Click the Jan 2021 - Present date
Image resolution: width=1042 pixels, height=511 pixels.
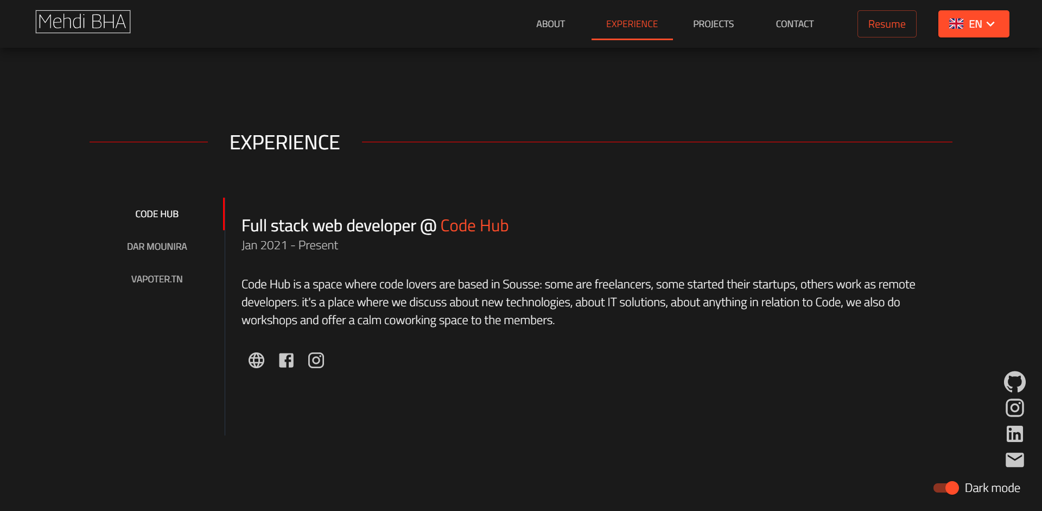(x=289, y=245)
